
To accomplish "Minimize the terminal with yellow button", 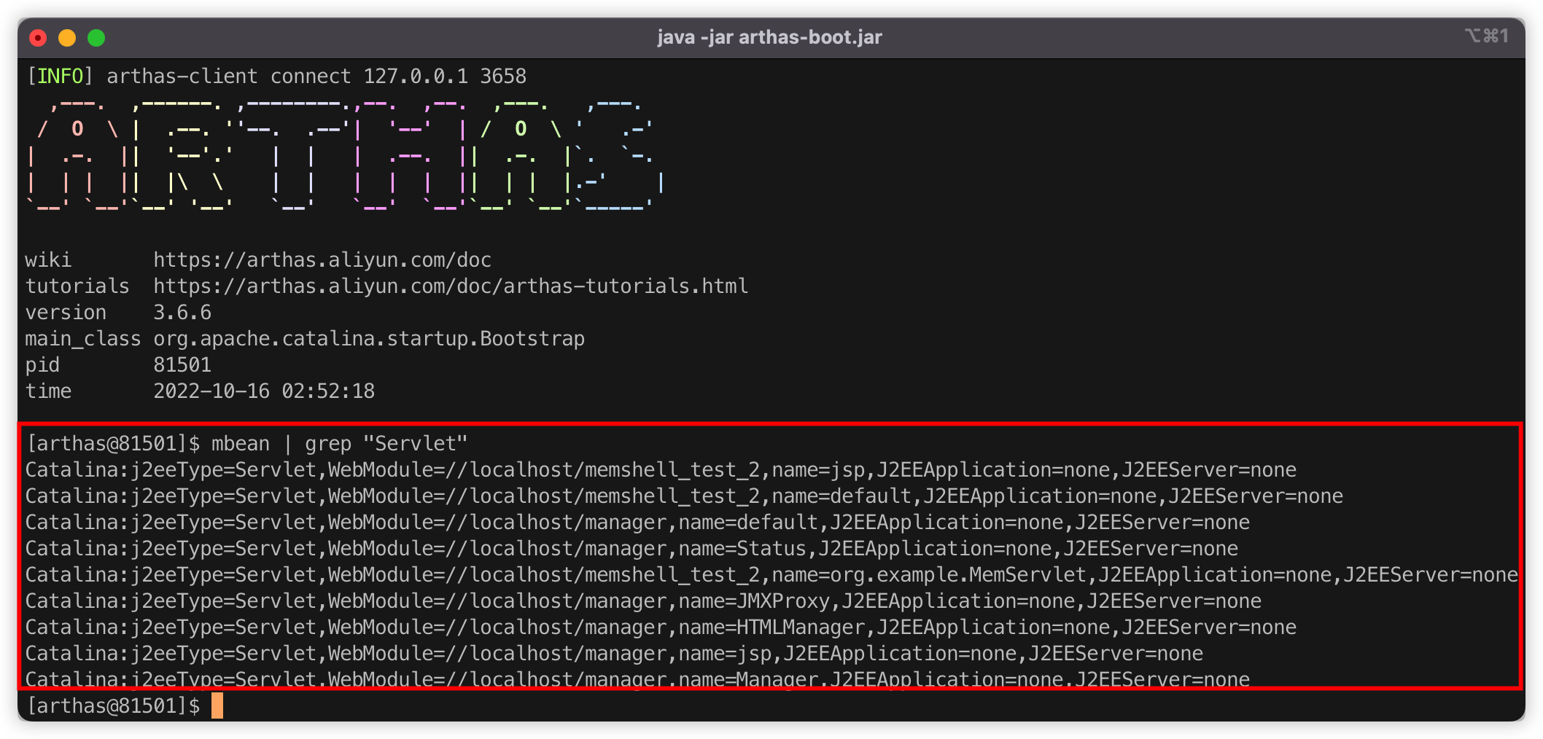I will click(67, 38).
